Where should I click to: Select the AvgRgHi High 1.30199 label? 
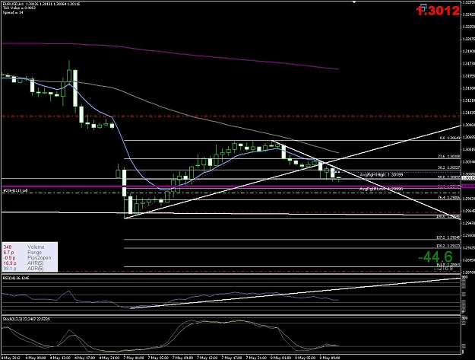tap(382, 175)
